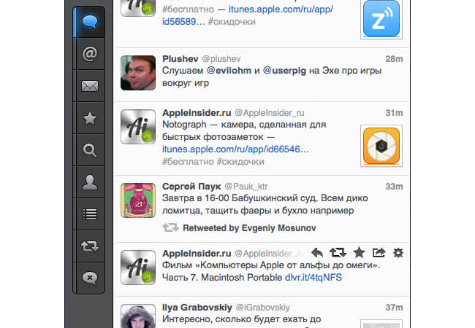Open the Notograph orange camera image preview
The height and width of the screenshot is (328, 475).
[381, 146]
